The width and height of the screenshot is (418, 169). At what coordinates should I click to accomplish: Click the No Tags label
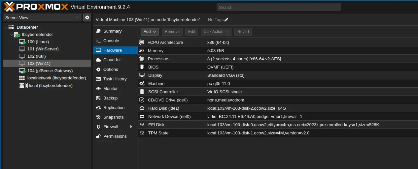(x=216, y=20)
